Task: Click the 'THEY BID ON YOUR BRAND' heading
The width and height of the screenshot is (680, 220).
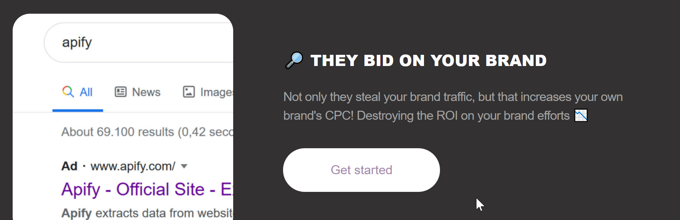Action: tap(428, 61)
